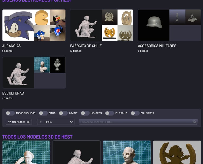Select the gray bust on black thumbnail
203x164 pixels.
57,65
